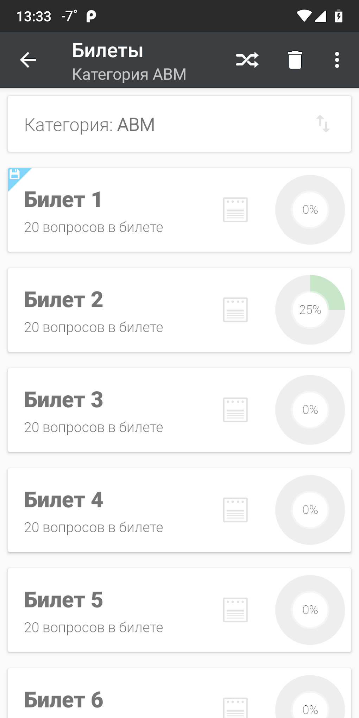Viewport: 359px width, 718px height.
Task: Tap the back arrow in header
Action: tap(28, 60)
